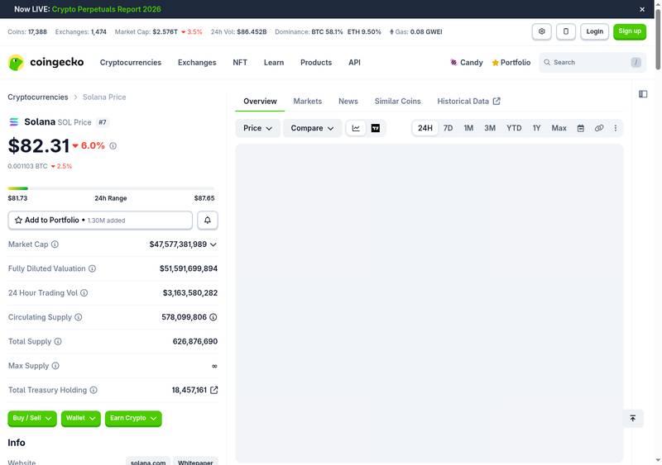662x465 pixels.
Task: Click the Sign up button
Action: (630, 31)
